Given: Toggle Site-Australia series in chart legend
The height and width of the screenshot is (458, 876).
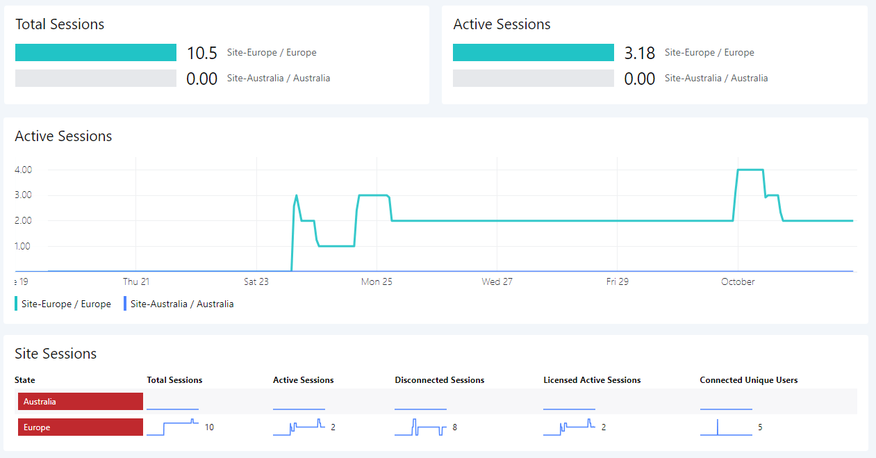Looking at the screenshot, I should pos(181,304).
